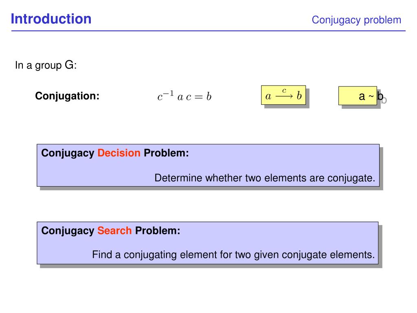Click the bold Conjugation label
This screenshot has width=417, height=313.
67,96
